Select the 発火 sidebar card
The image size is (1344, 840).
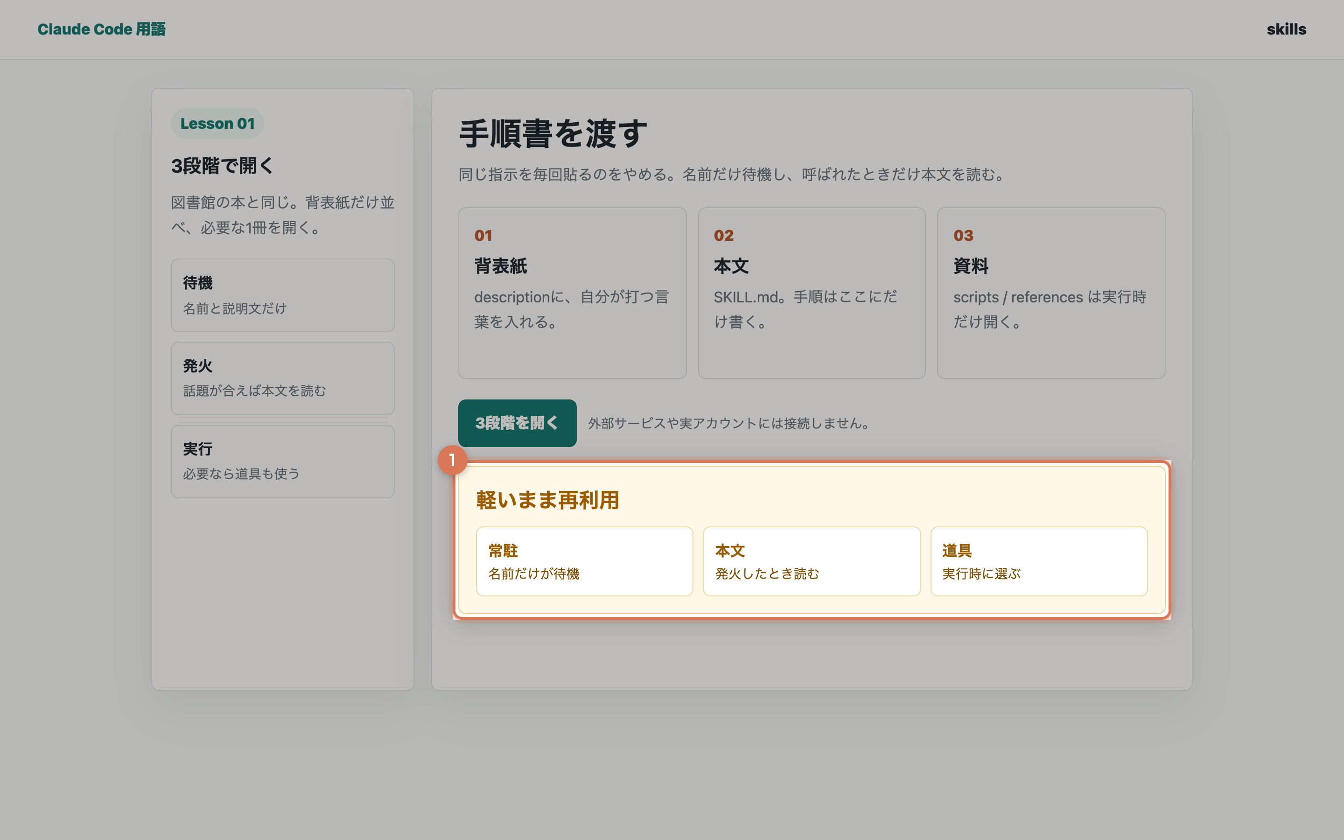coord(283,378)
